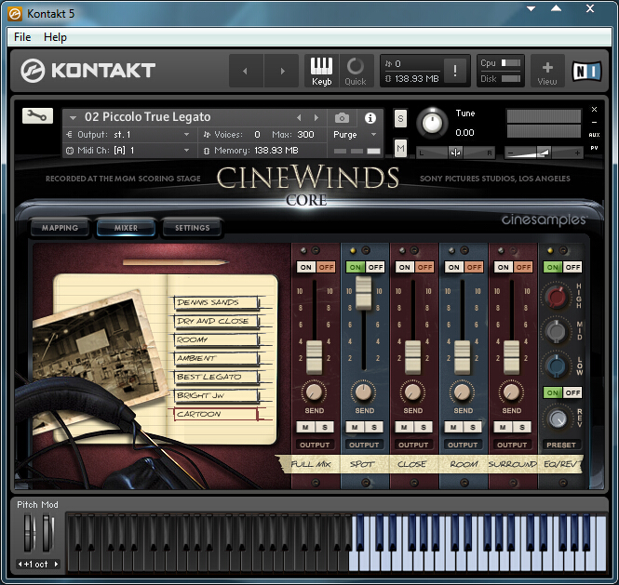Open the wrench instrument edit mode

(x=37, y=115)
